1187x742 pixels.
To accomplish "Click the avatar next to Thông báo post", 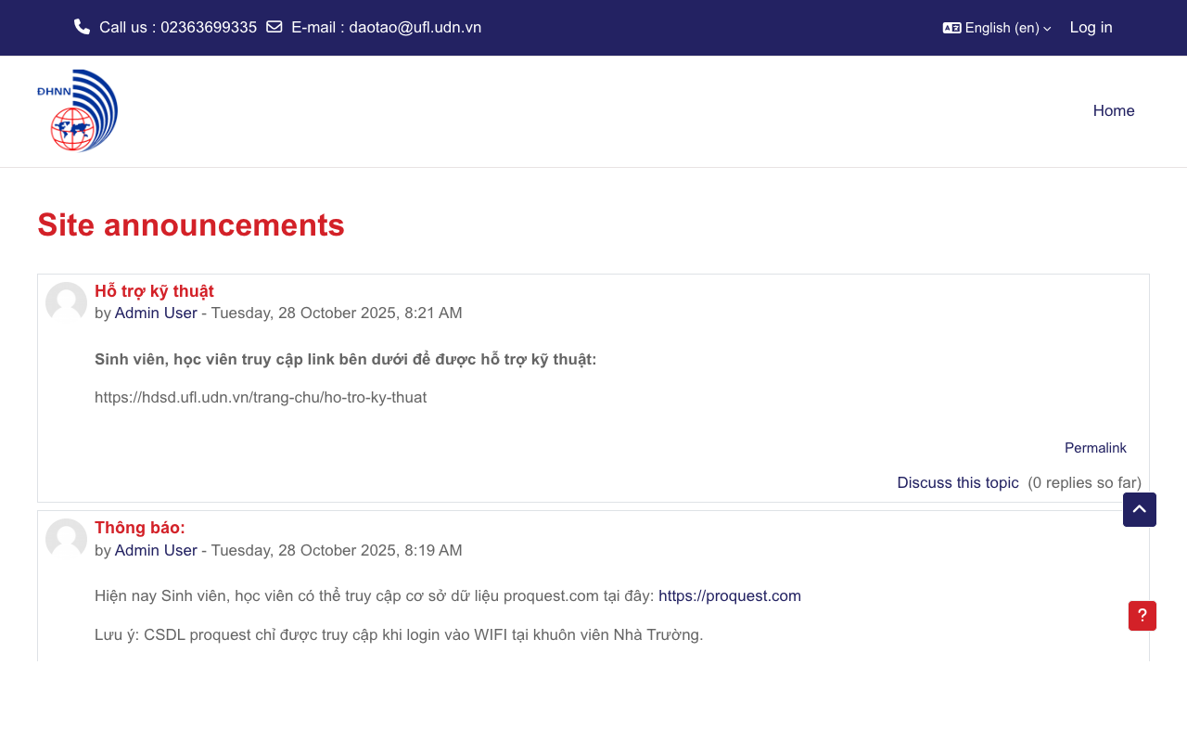I will (x=66, y=541).
